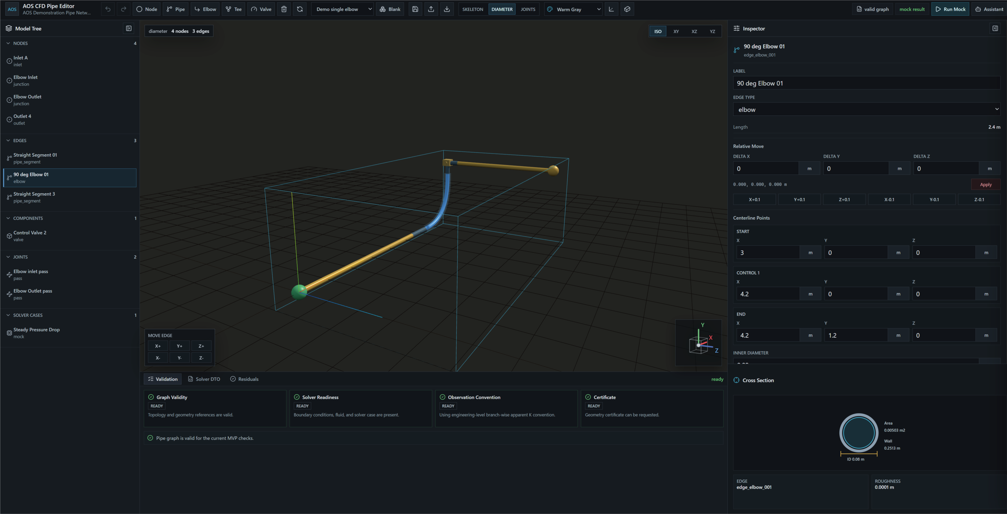1007x514 pixels.
Task: Click the Blank template button
Action: tap(390, 9)
